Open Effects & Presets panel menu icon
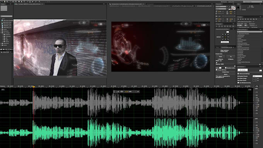This screenshot has height=148, width=263. [x=260, y=30]
